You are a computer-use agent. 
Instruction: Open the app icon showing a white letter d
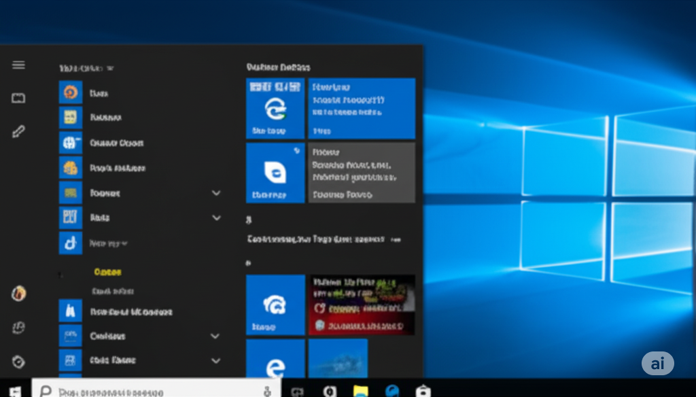pyautogui.click(x=71, y=243)
